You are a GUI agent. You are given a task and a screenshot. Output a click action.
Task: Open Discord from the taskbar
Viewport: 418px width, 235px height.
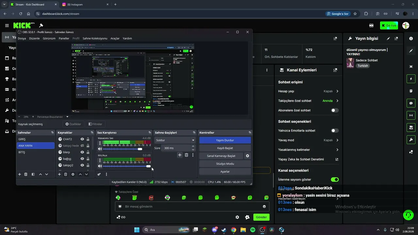point(215,230)
